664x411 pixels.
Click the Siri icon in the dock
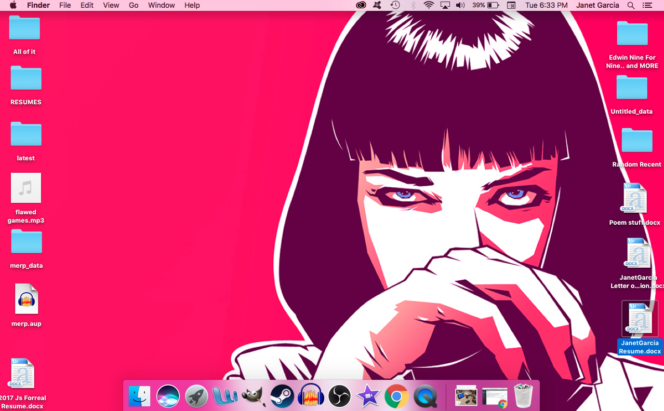(x=168, y=396)
